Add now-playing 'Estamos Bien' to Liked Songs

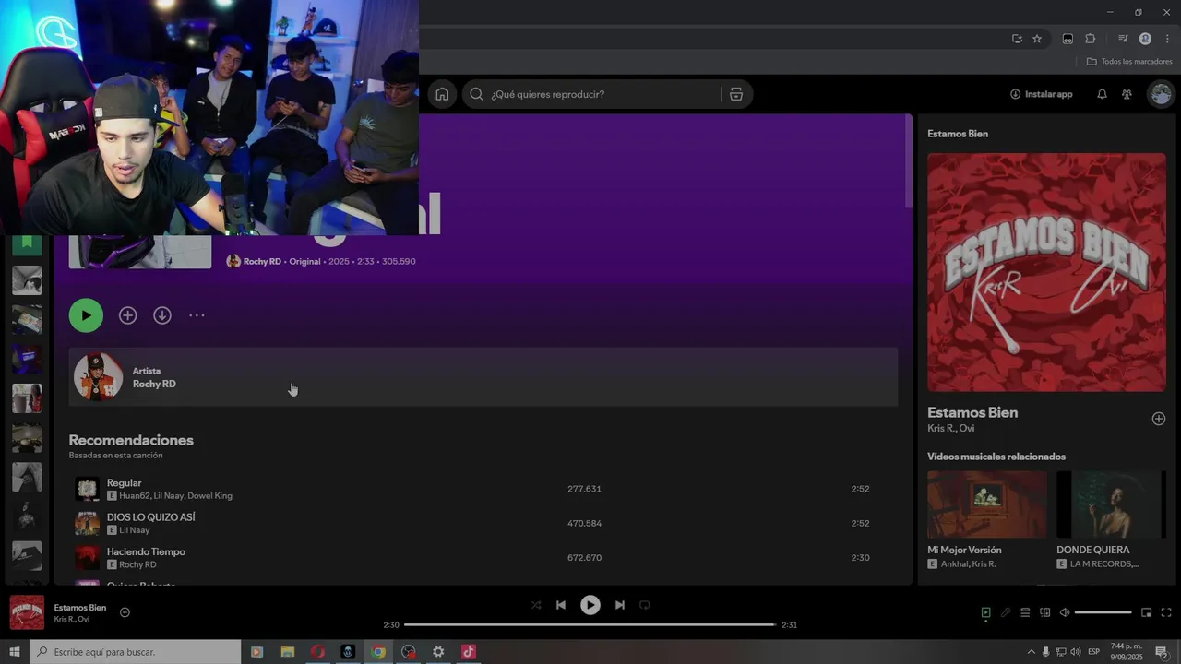click(125, 612)
